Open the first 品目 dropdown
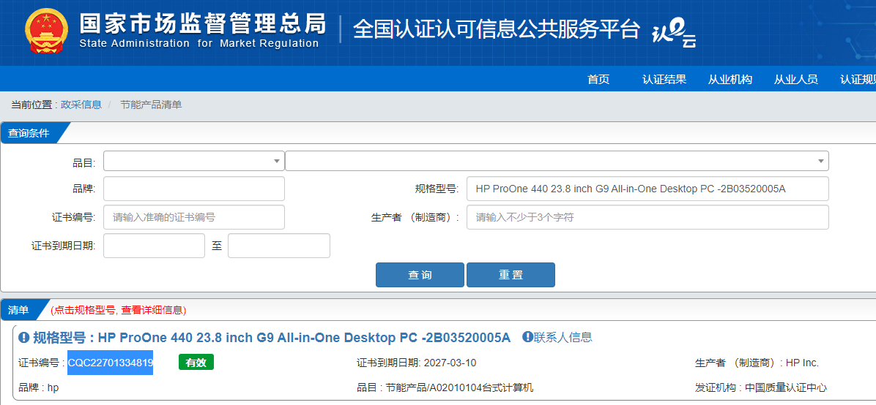The image size is (876, 405). [194, 161]
